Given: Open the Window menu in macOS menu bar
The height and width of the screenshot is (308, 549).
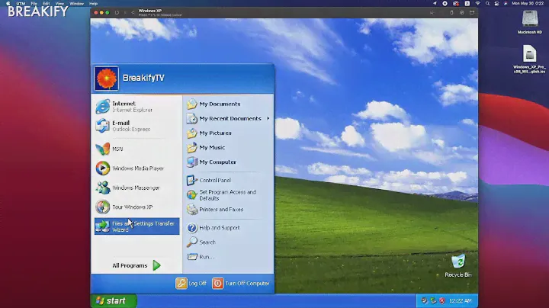Looking at the screenshot, I should click(x=76, y=3).
